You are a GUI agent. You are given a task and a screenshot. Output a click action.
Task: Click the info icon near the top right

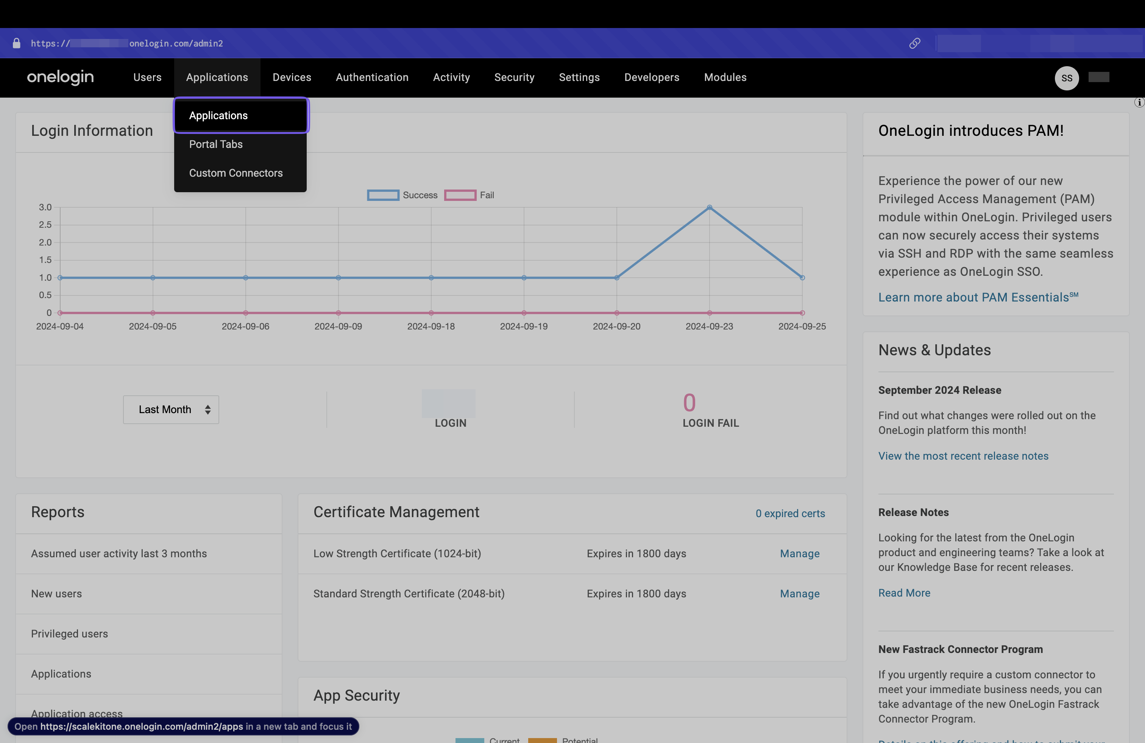pos(1139,102)
